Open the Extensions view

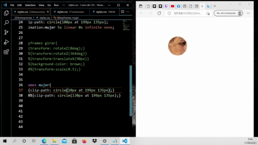pos(6,52)
